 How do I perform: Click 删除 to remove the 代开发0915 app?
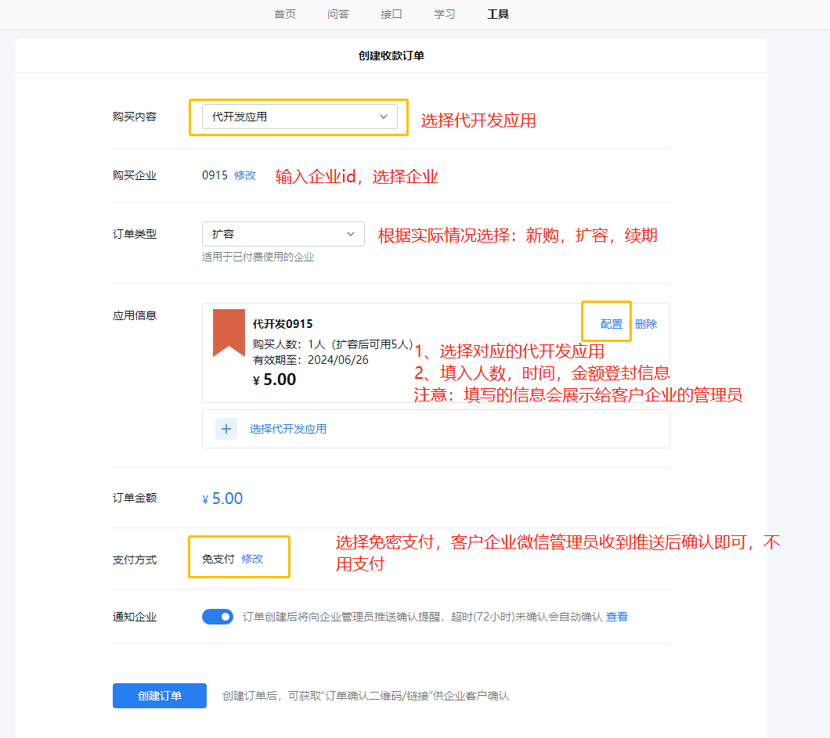click(x=646, y=324)
